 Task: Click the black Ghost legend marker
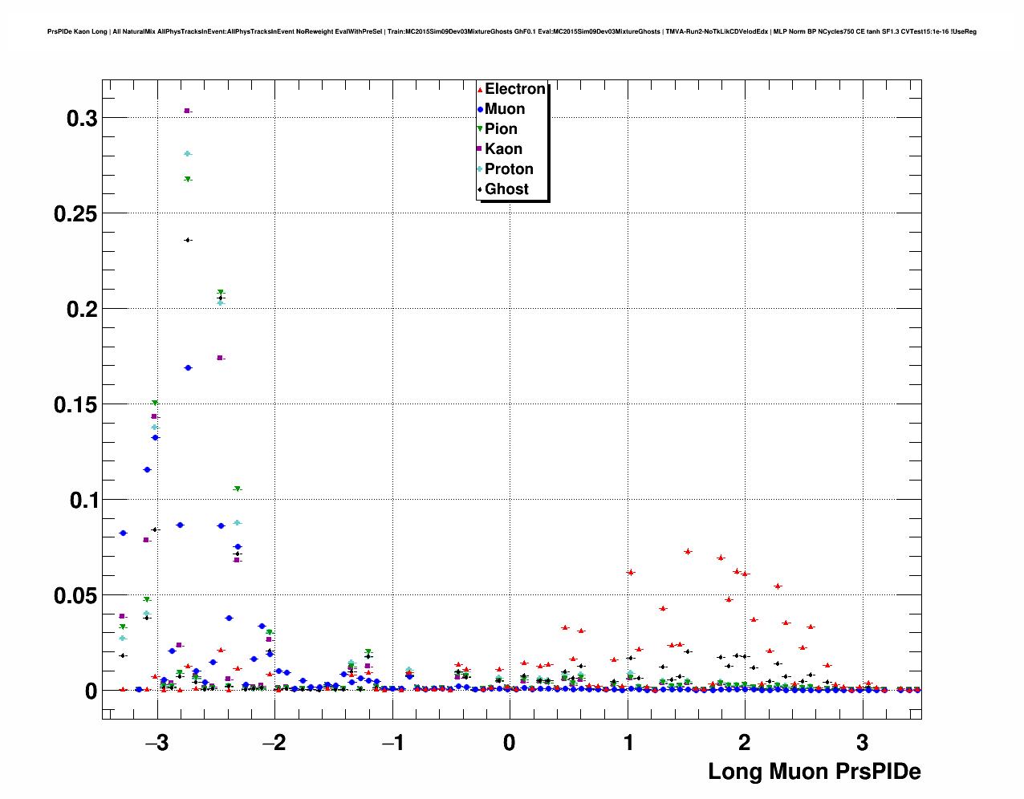click(x=480, y=189)
